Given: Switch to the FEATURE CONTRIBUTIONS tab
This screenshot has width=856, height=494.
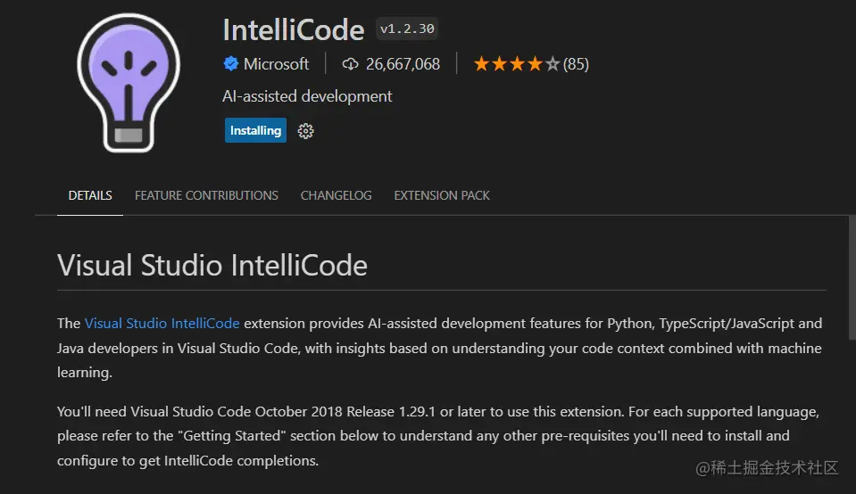Looking at the screenshot, I should coord(206,195).
